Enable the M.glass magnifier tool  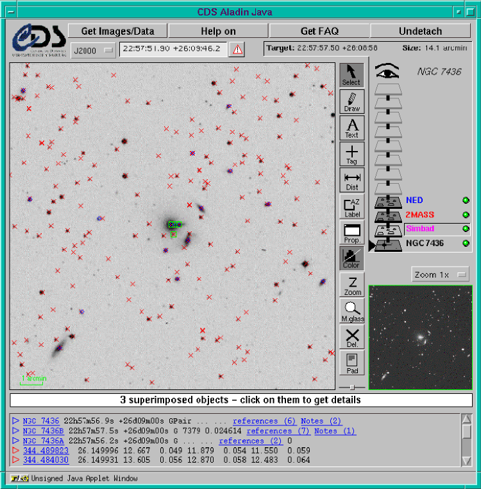pos(352,311)
